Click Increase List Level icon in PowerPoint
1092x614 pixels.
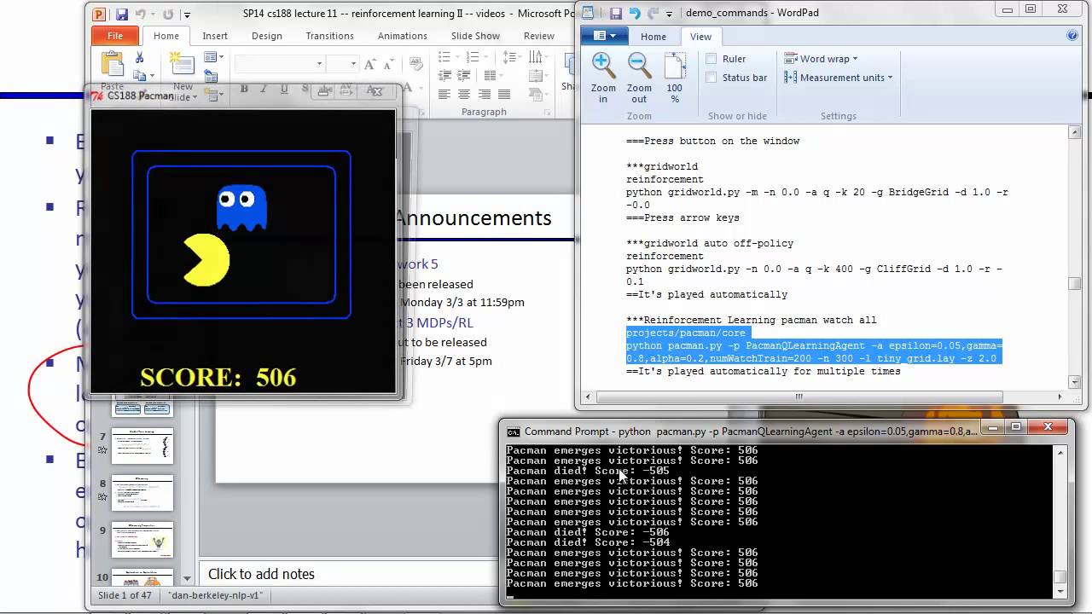[x=464, y=76]
